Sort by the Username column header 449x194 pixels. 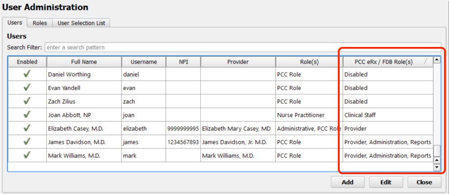(144, 62)
